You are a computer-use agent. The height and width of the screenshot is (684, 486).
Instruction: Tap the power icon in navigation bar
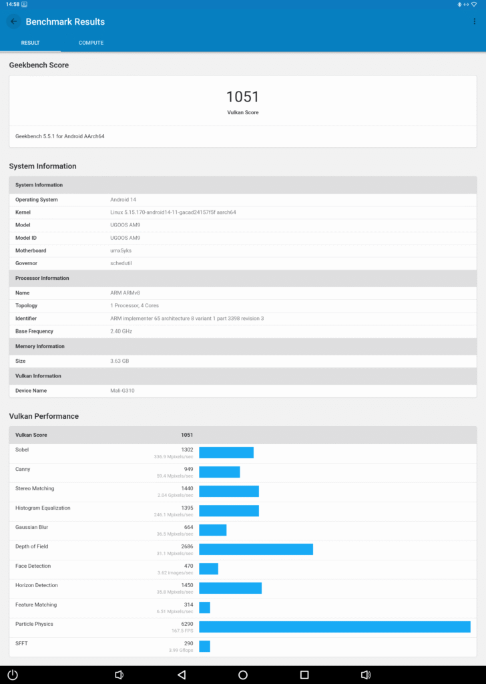click(13, 675)
